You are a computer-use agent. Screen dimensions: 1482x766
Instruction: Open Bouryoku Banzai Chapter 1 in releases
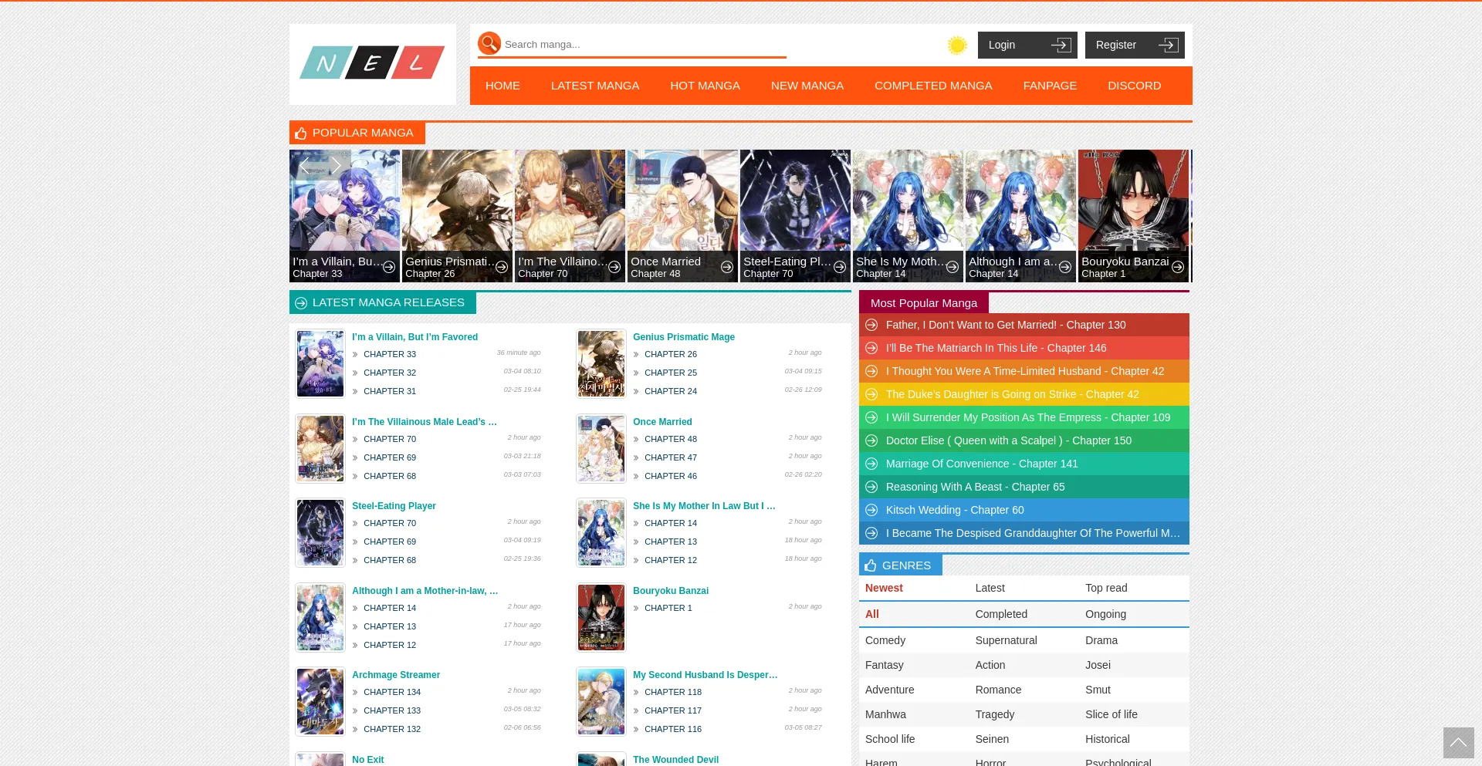[668, 608]
